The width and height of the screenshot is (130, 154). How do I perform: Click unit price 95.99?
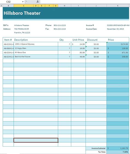[78, 53]
